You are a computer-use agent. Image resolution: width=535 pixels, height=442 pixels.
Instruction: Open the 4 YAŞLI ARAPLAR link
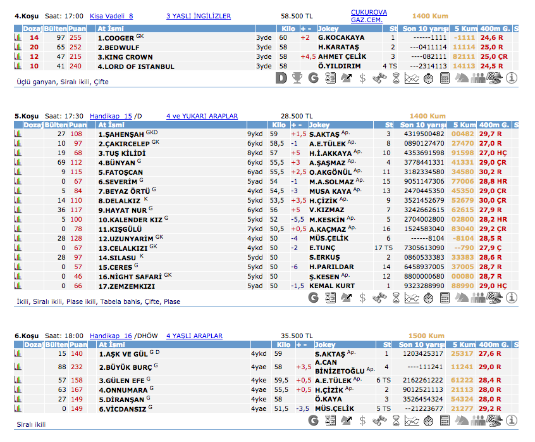194,336
